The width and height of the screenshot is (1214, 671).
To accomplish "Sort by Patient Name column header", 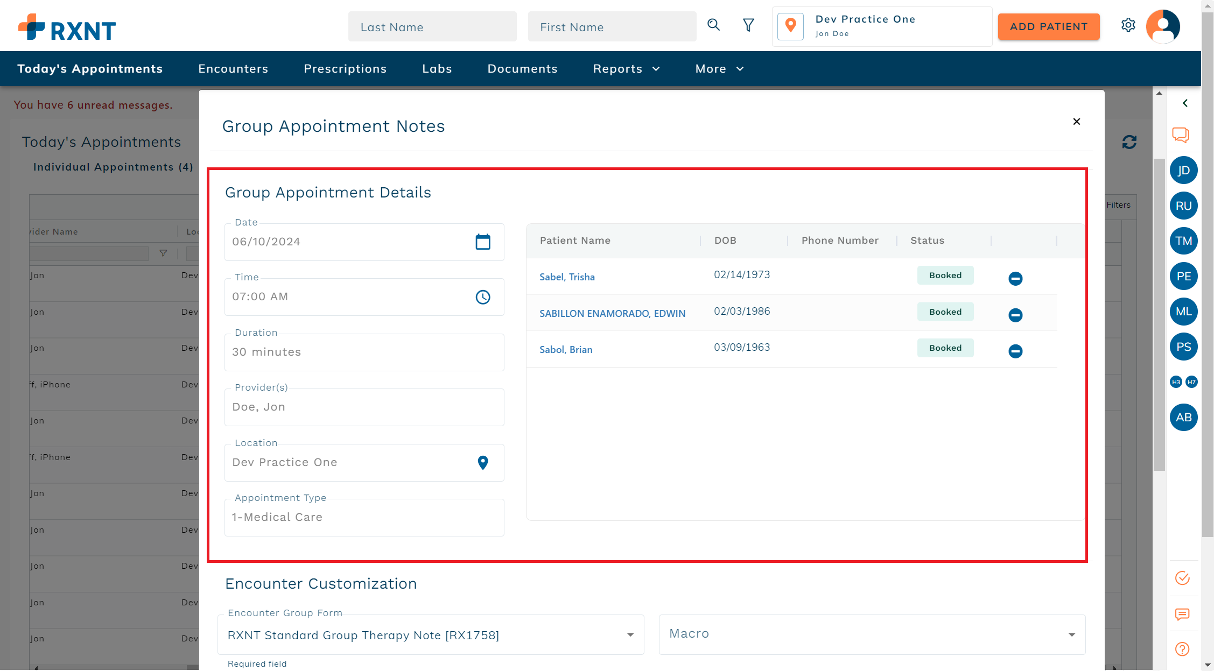I will tap(575, 241).
